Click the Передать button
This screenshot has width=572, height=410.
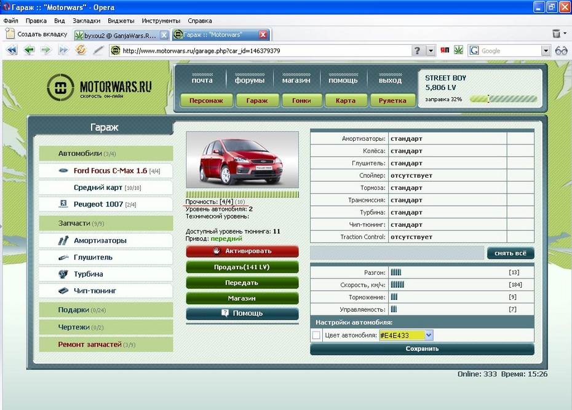click(242, 283)
